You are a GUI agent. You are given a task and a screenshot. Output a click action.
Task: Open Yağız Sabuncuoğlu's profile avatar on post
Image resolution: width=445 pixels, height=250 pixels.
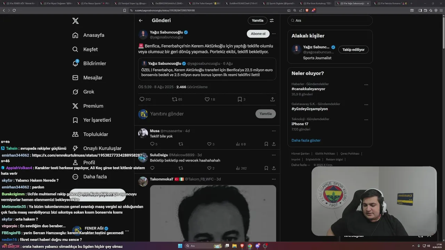click(x=143, y=34)
